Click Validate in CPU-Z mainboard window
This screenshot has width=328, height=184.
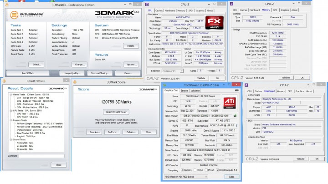pyautogui.click(x=300, y=159)
